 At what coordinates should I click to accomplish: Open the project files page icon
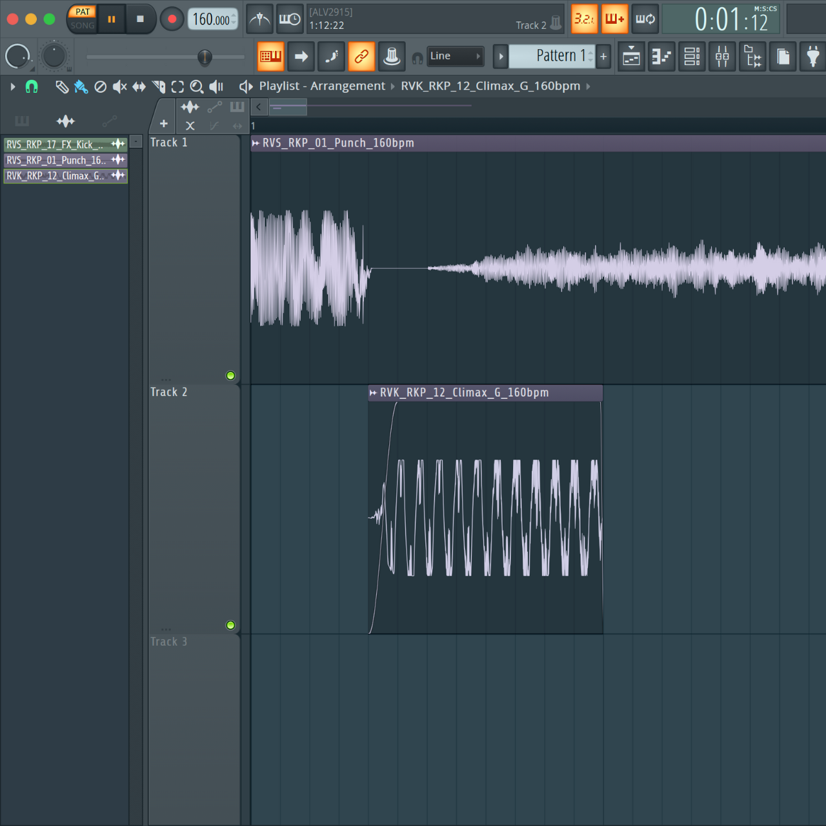tap(783, 57)
